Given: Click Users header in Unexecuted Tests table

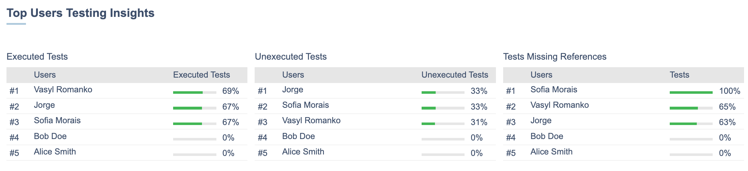Looking at the screenshot, I should click(x=293, y=75).
